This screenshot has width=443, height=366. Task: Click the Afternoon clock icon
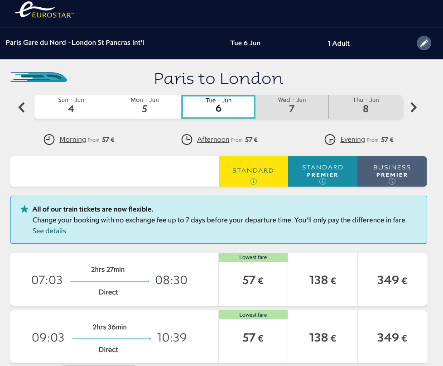click(x=187, y=140)
